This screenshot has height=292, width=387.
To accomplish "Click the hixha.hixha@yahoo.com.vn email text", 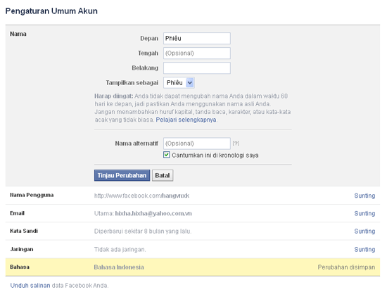I will (x=153, y=213).
